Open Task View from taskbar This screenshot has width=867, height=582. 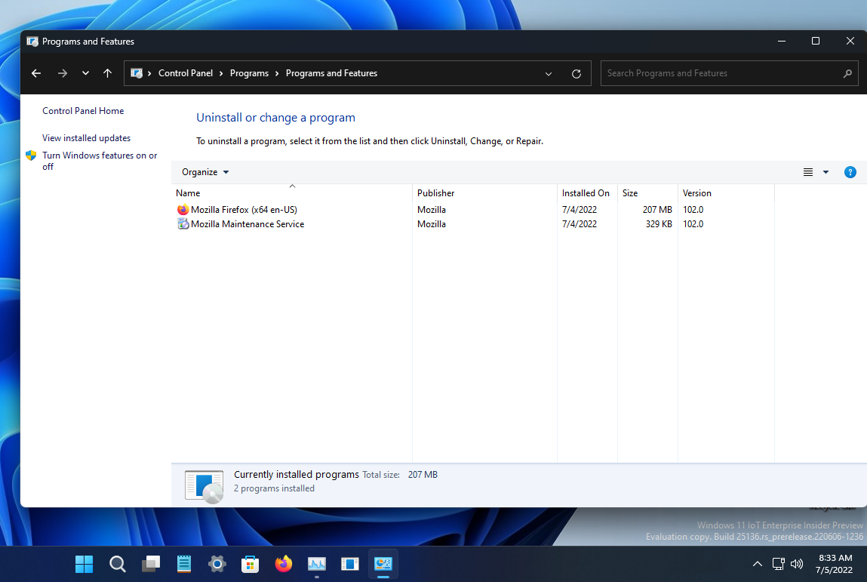tap(150, 564)
